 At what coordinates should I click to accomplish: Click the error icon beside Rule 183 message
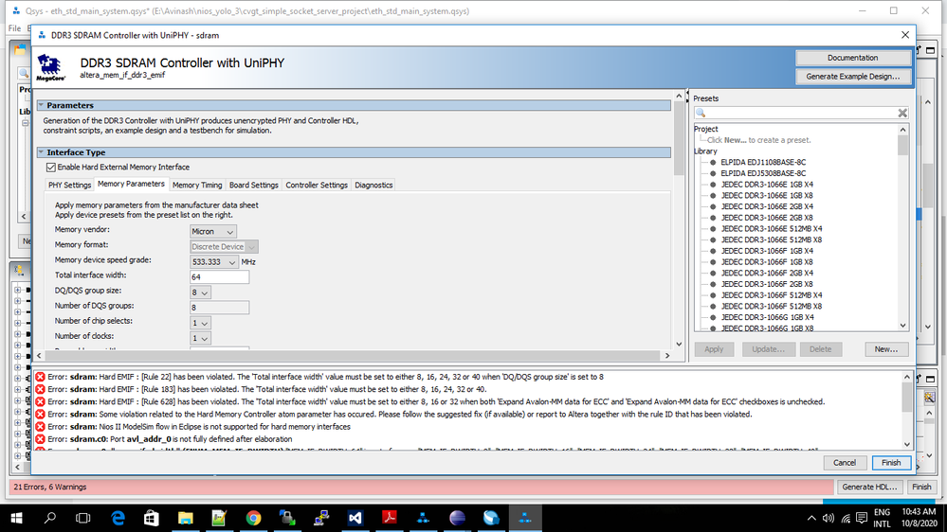(40, 389)
